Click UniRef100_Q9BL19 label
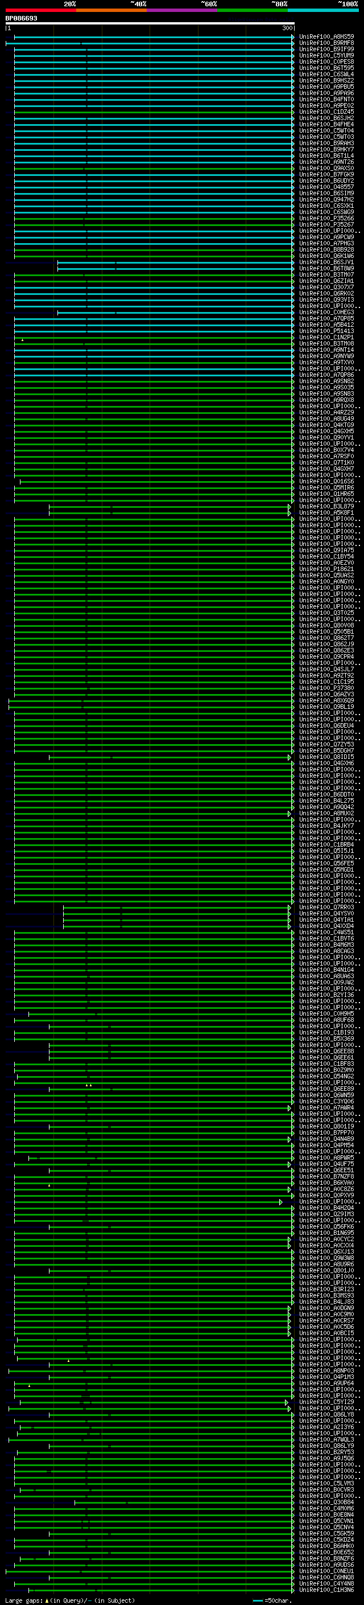The image size is (364, 1605). (x=326, y=707)
